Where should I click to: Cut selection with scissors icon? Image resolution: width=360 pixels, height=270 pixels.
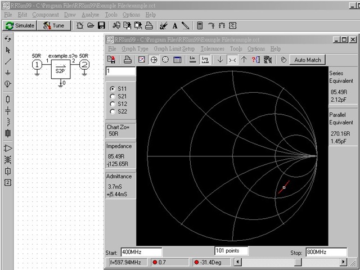(116, 25)
